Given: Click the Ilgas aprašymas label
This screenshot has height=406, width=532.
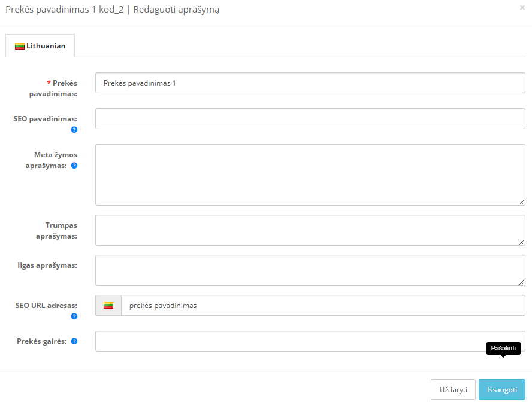Looking at the screenshot, I should (47, 265).
